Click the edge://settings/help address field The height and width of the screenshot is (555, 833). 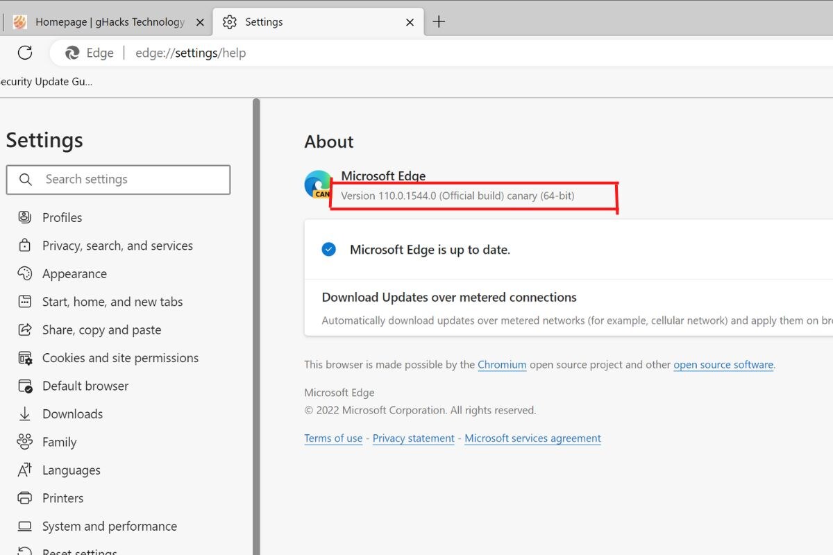tap(190, 53)
